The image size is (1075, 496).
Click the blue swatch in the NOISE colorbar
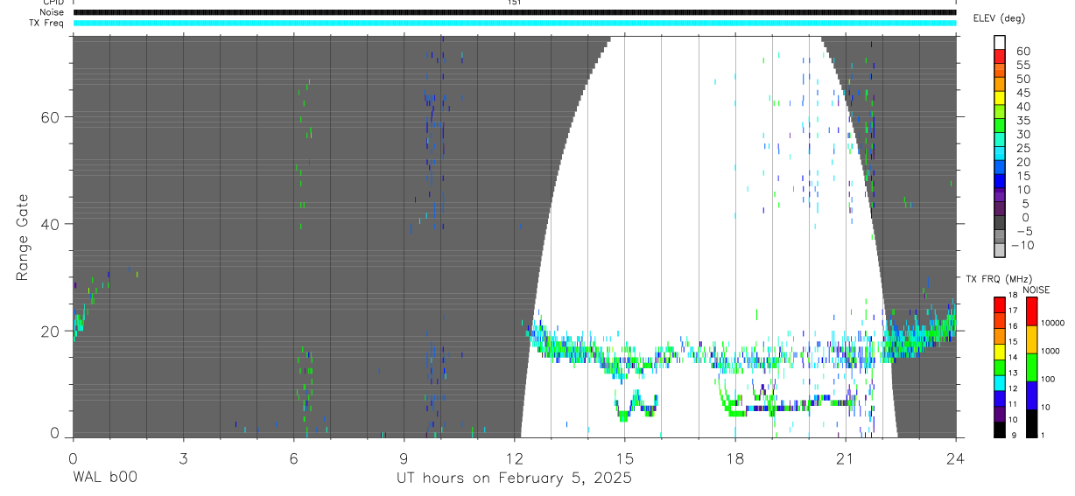tap(1031, 395)
